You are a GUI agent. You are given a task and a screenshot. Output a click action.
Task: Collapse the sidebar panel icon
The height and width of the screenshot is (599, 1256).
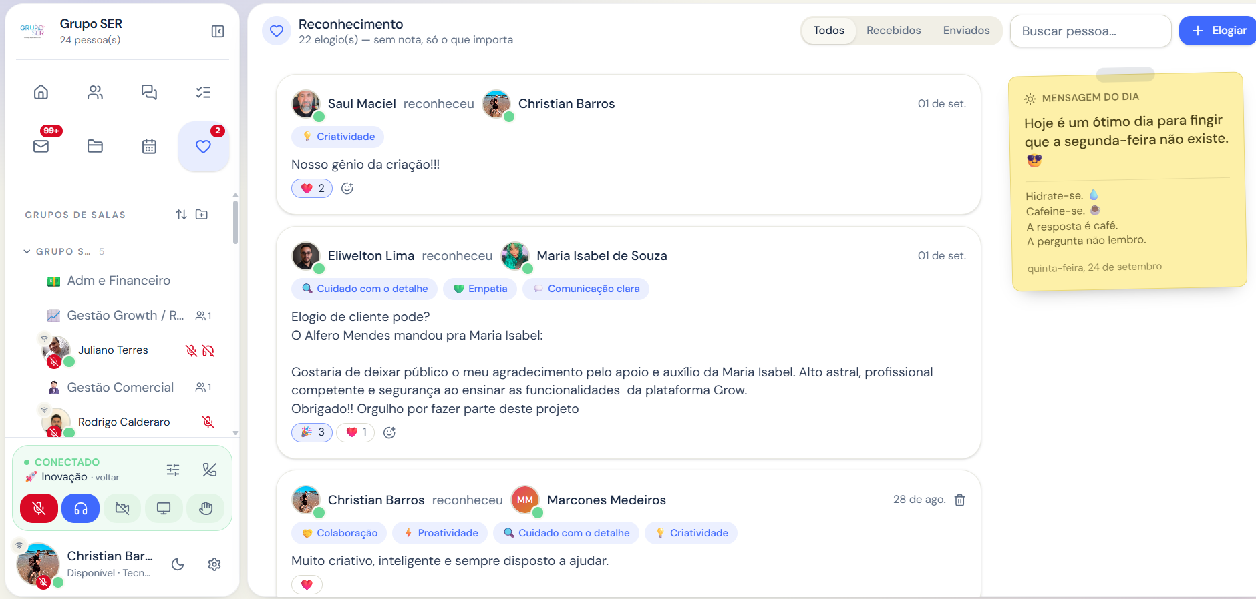click(218, 31)
